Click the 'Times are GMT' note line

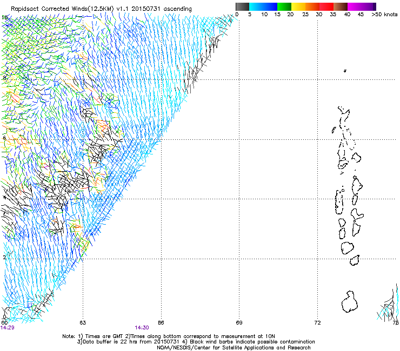pos(169,336)
